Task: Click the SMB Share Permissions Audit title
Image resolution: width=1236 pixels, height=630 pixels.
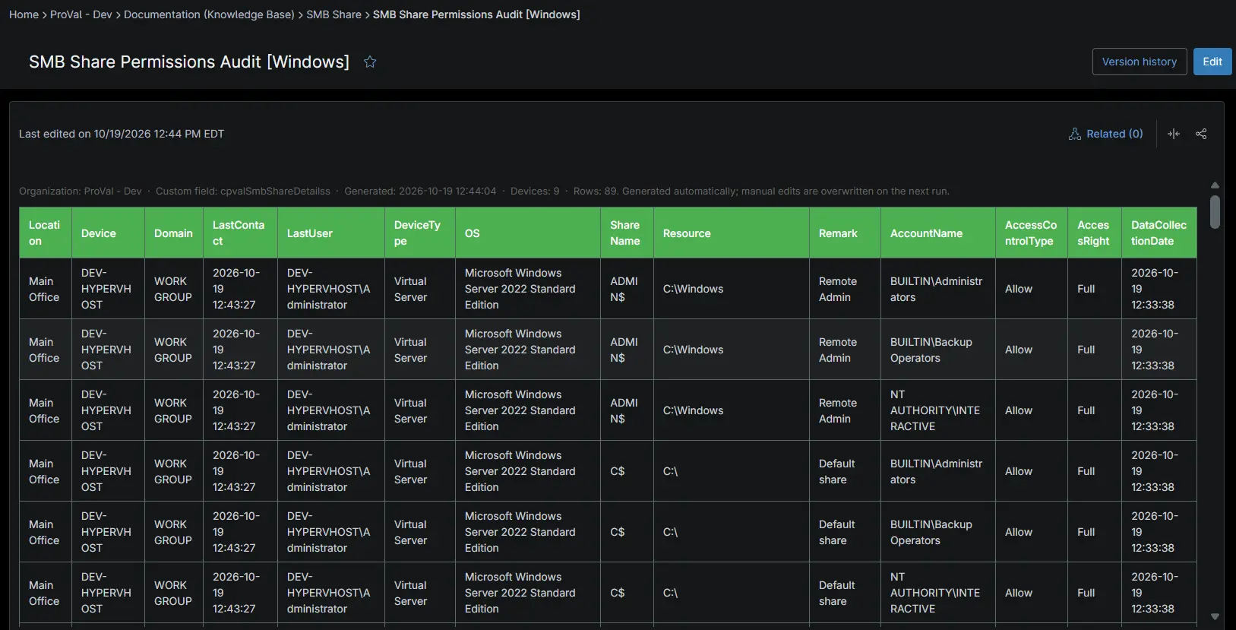Action: pyautogui.click(x=189, y=62)
